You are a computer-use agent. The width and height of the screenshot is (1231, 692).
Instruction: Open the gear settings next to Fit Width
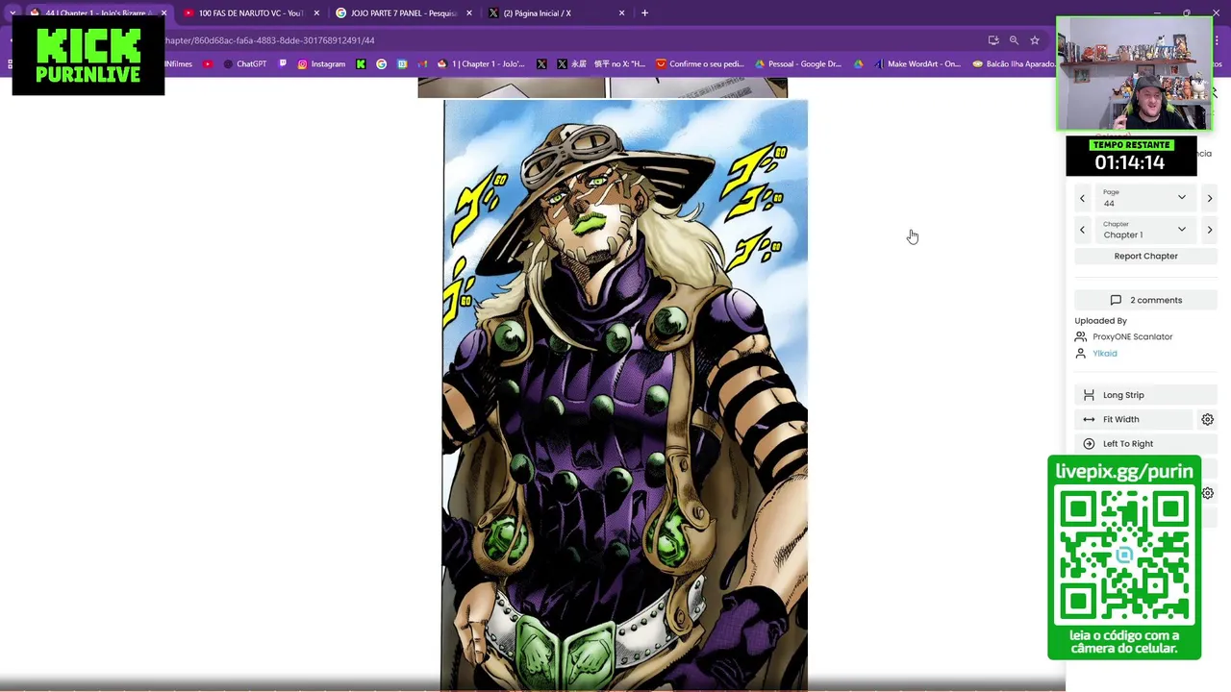tap(1208, 419)
